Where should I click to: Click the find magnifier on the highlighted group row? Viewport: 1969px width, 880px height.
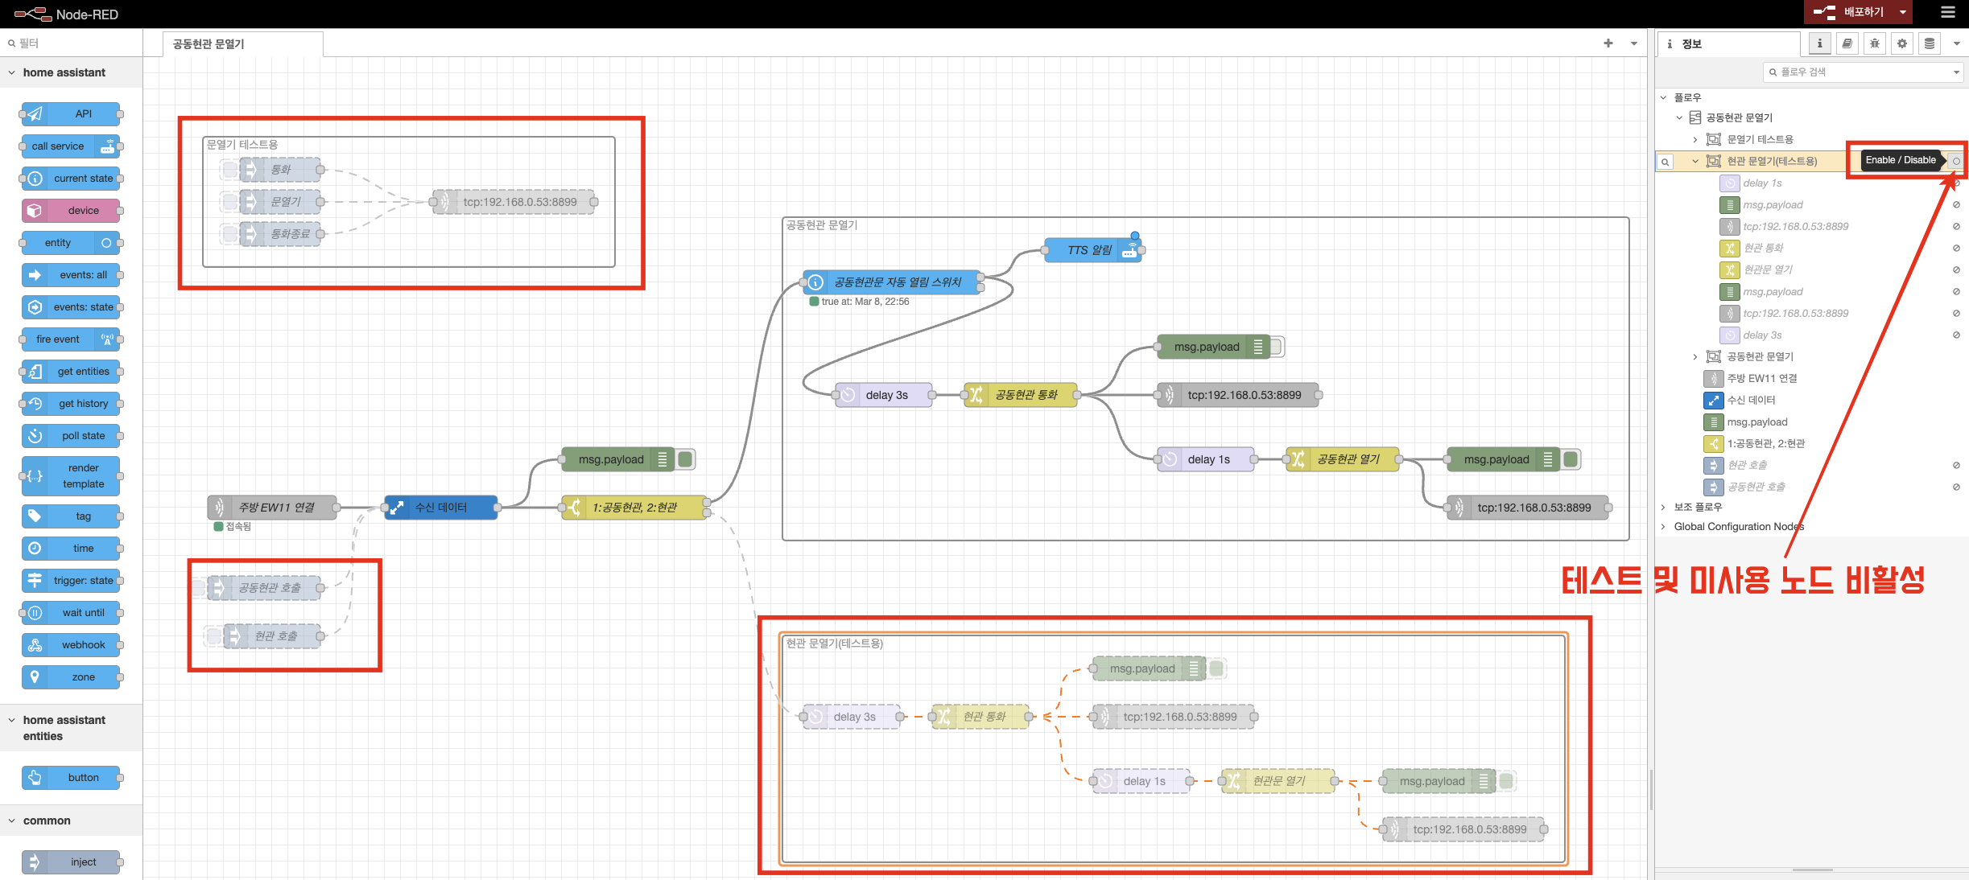[x=1665, y=162]
